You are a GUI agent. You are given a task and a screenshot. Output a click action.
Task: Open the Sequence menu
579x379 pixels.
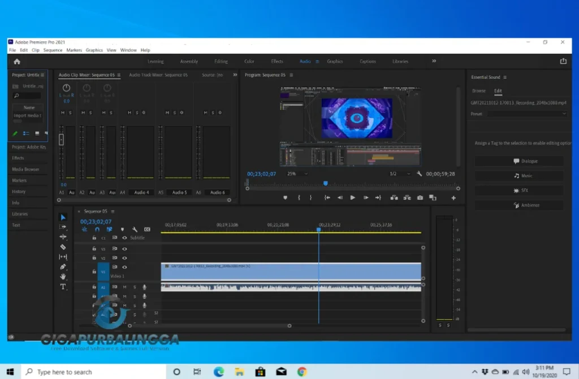point(53,50)
